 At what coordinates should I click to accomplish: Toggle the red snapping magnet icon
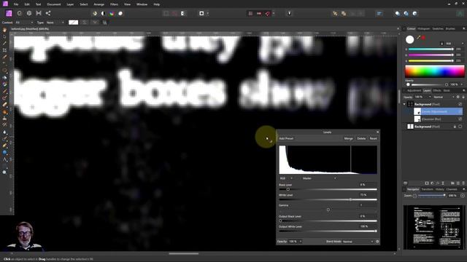pos(268,13)
